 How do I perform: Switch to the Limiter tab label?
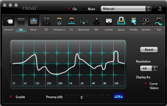pos(109,30)
